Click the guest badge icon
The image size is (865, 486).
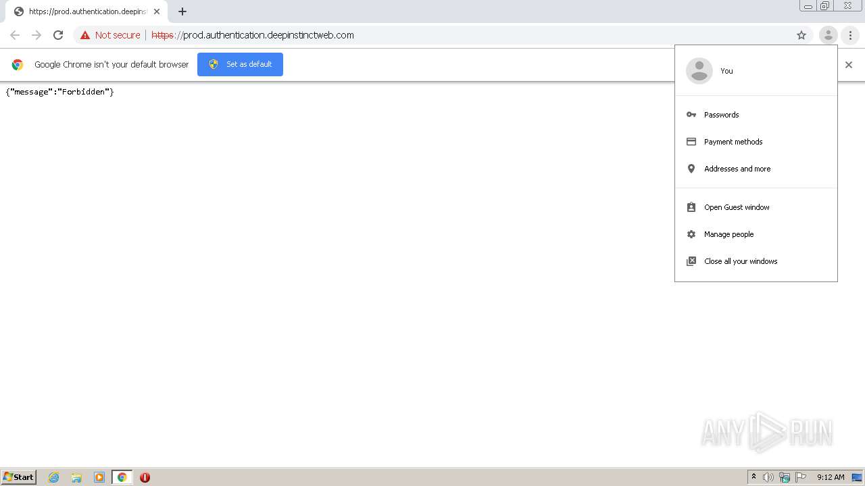point(691,207)
